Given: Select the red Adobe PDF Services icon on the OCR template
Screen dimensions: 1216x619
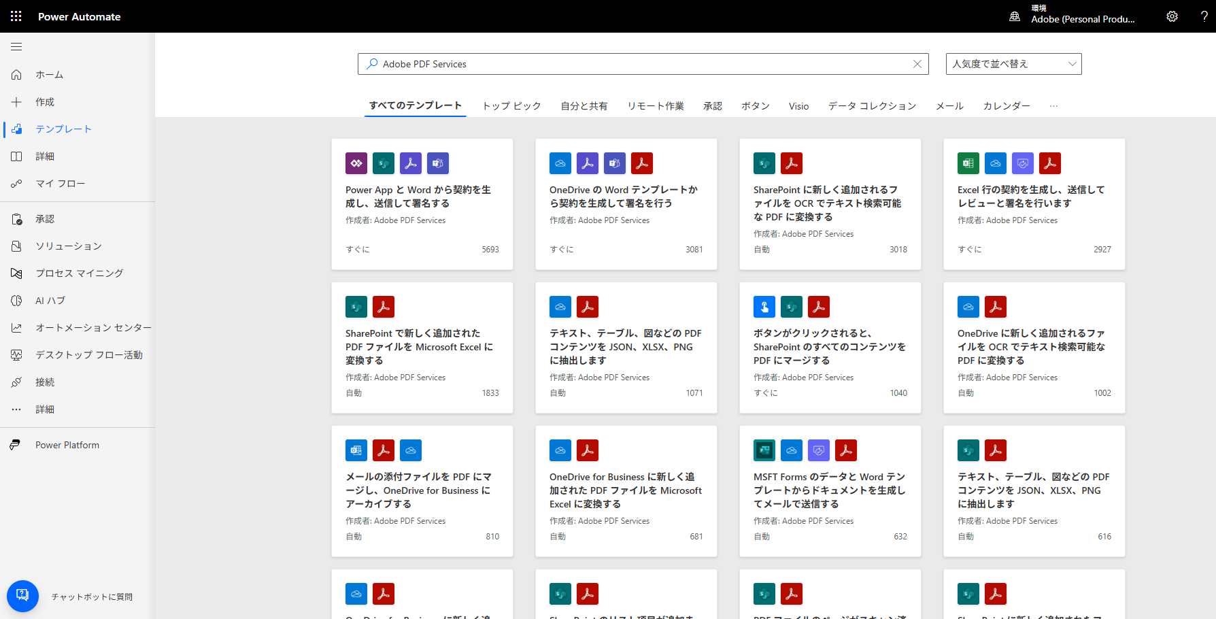Looking at the screenshot, I should (x=791, y=163).
